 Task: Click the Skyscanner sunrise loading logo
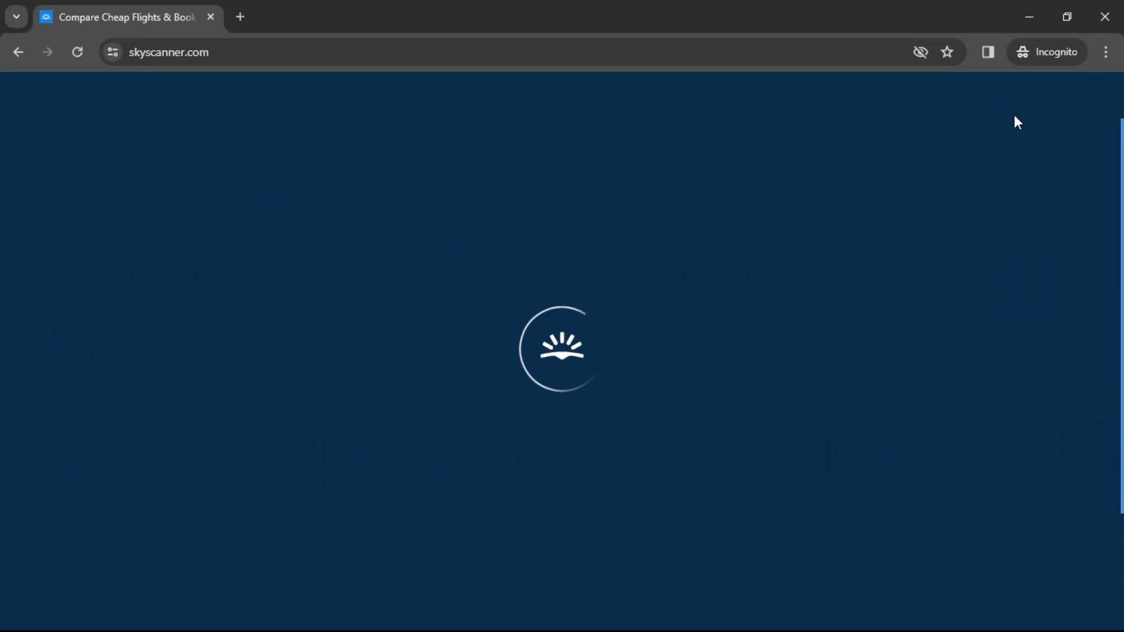point(562,349)
